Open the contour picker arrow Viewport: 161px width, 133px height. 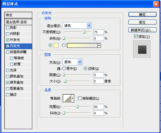73,98
